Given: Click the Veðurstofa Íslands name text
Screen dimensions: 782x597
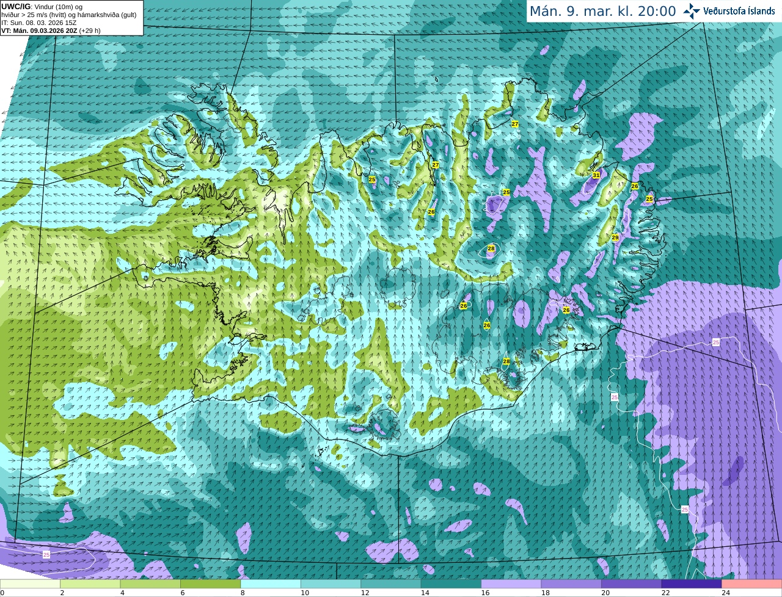Looking at the screenshot, I should 739,11.
